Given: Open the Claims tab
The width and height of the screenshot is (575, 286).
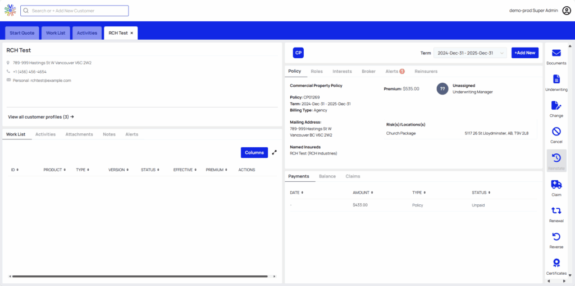Looking at the screenshot, I should [x=353, y=176].
